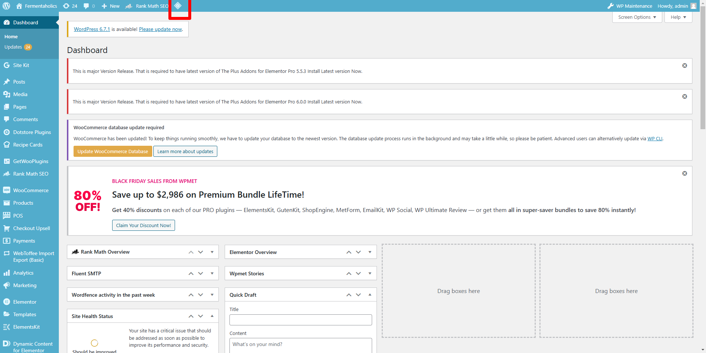The height and width of the screenshot is (353, 706).
Task: Open the Analytics menu
Action: tap(29, 273)
